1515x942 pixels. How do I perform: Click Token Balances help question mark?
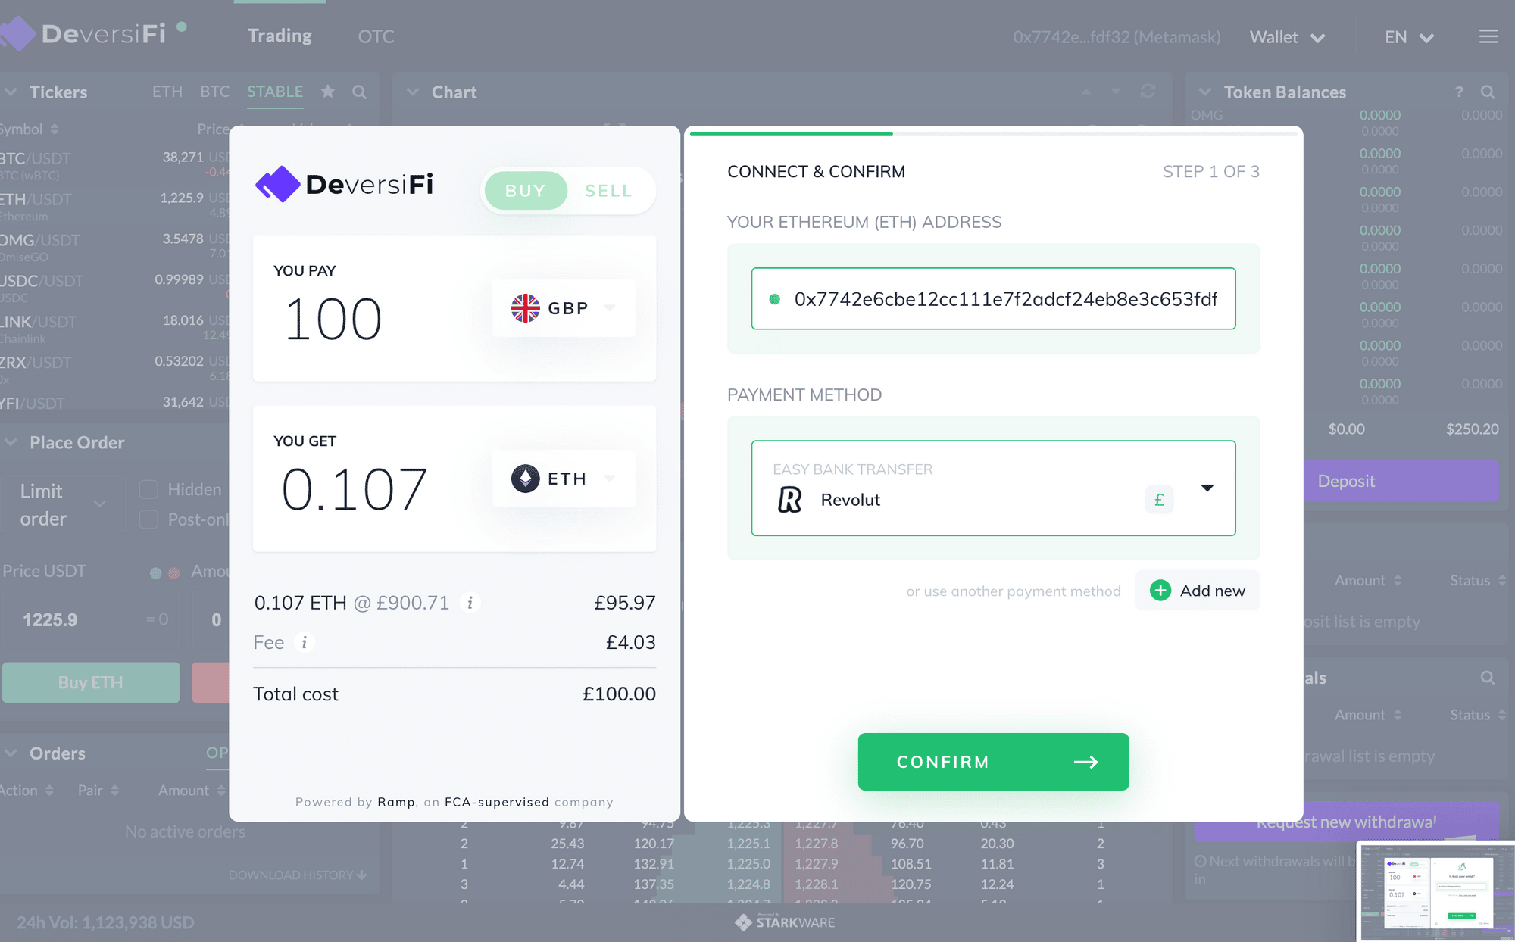(x=1459, y=92)
